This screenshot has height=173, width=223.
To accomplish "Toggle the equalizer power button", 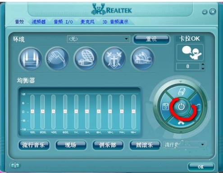I will 181,107.
